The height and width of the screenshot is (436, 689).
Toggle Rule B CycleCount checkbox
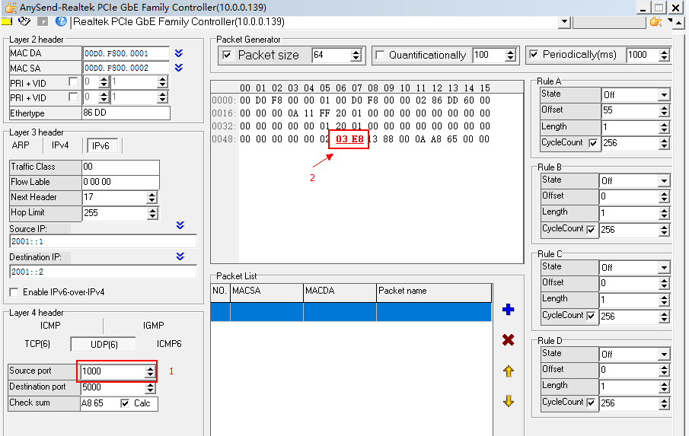click(591, 229)
